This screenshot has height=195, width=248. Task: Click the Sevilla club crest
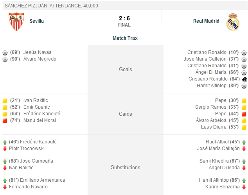(x=16, y=21)
